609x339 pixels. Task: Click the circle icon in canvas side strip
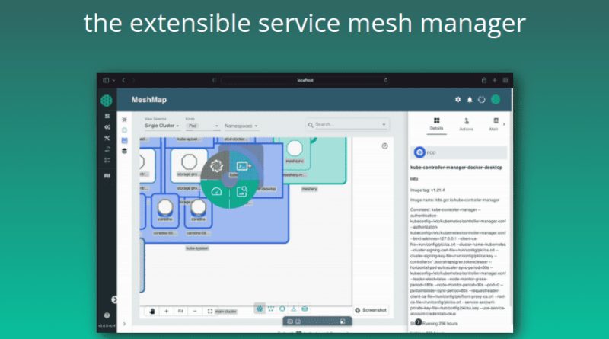[x=124, y=130]
